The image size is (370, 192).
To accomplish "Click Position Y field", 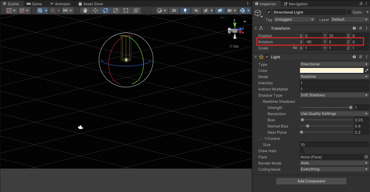I will 337,36.
